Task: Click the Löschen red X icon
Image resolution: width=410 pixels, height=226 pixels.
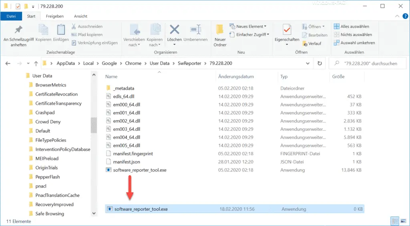Action: coord(175,30)
